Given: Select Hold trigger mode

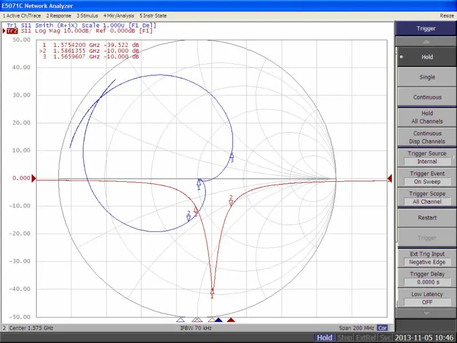Looking at the screenshot, I should [x=427, y=57].
